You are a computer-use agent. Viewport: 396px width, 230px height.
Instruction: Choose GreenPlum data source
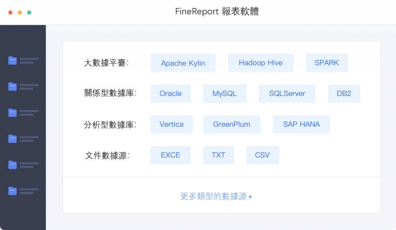(x=232, y=124)
